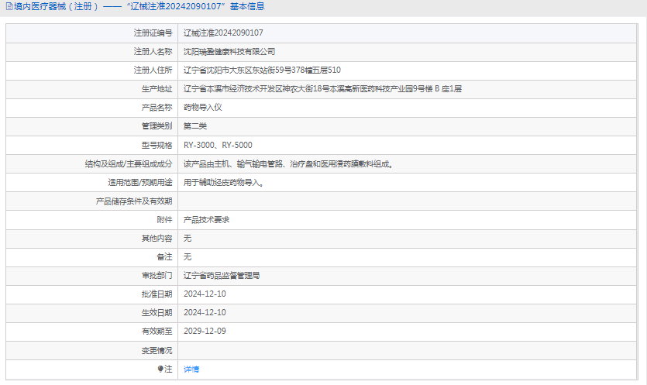Screen dimensions: 647x385
Task: Click the label 变更情况
Action: point(157,351)
